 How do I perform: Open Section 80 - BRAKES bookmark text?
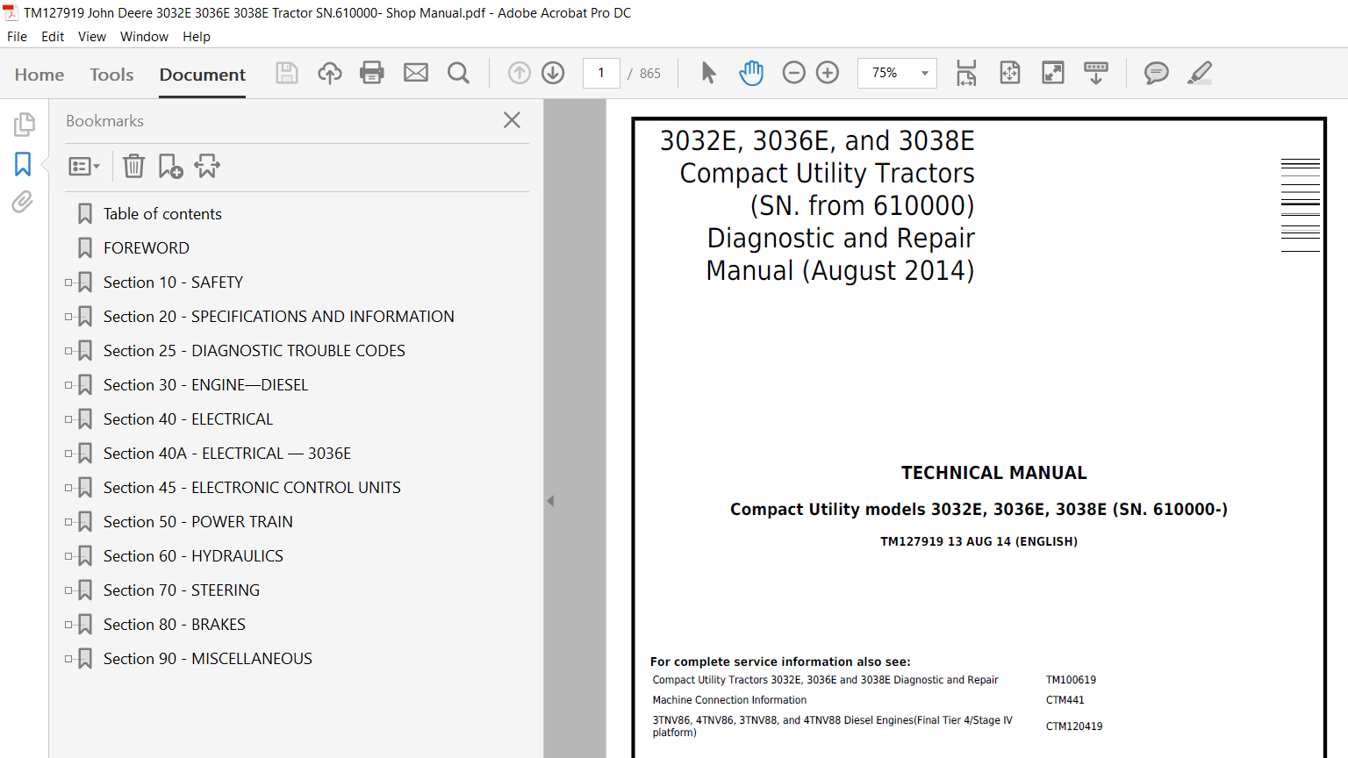coord(175,625)
